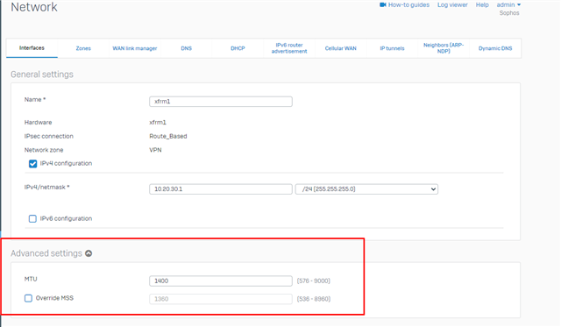
Task: Open the Zones tab
Action: (83, 48)
